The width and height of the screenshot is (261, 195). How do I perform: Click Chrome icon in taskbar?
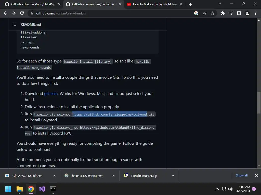[31, 189]
